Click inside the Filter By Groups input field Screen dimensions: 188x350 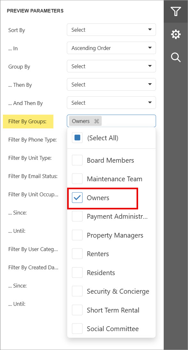[128, 121]
